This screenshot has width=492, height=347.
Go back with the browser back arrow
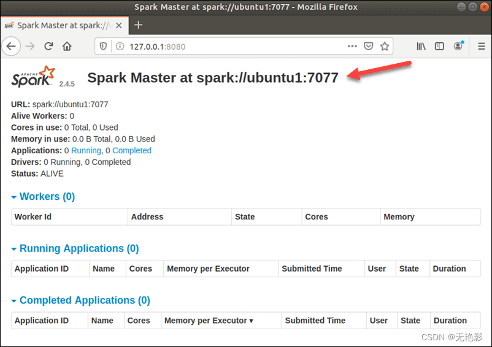pyautogui.click(x=11, y=47)
